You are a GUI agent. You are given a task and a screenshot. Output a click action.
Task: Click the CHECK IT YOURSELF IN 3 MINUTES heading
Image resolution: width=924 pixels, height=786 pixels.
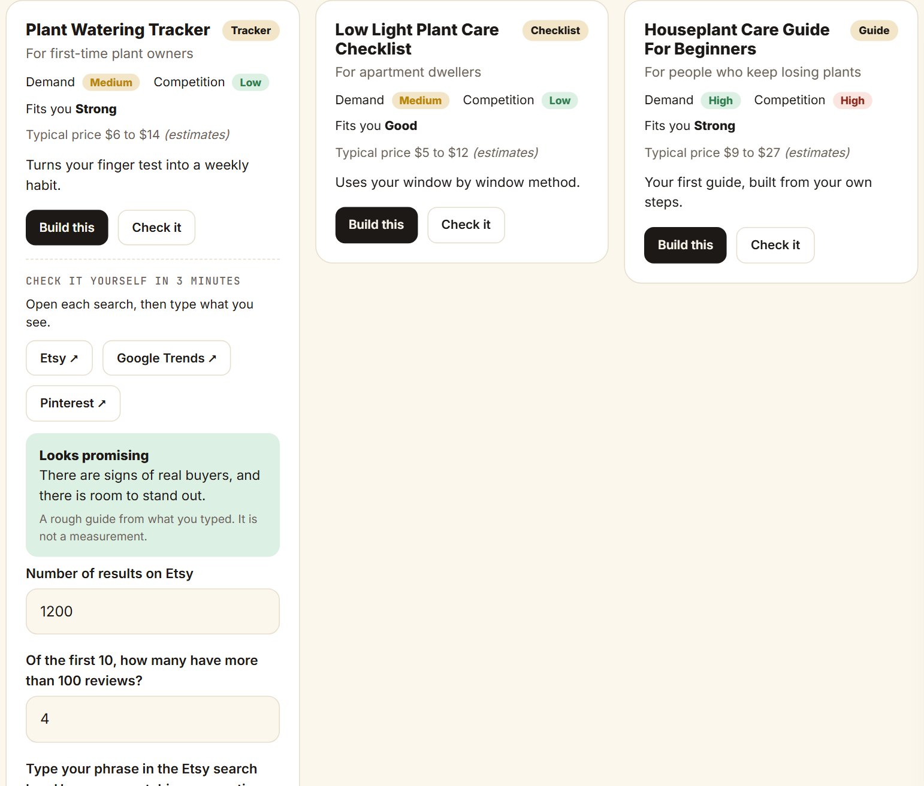(133, 281)
